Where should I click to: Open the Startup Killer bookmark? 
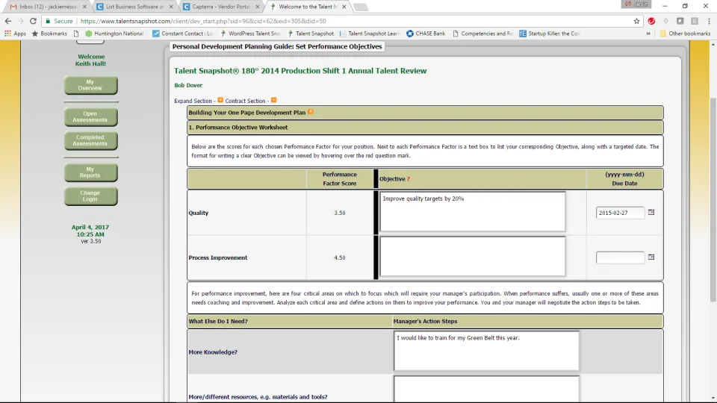(549, 34)
